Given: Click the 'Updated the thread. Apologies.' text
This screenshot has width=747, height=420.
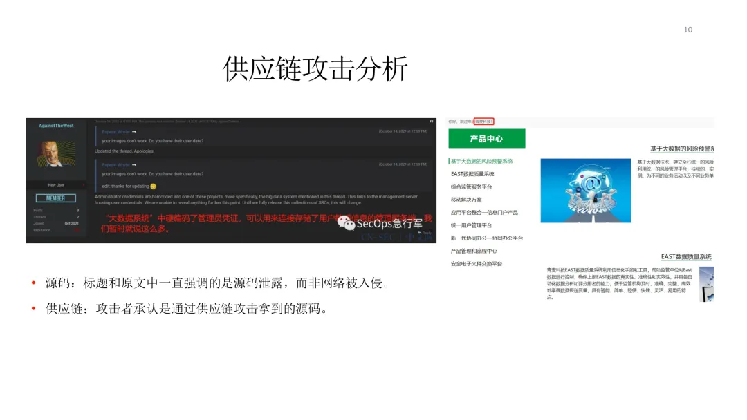Looking at the screenshot, I should (124, 151).
